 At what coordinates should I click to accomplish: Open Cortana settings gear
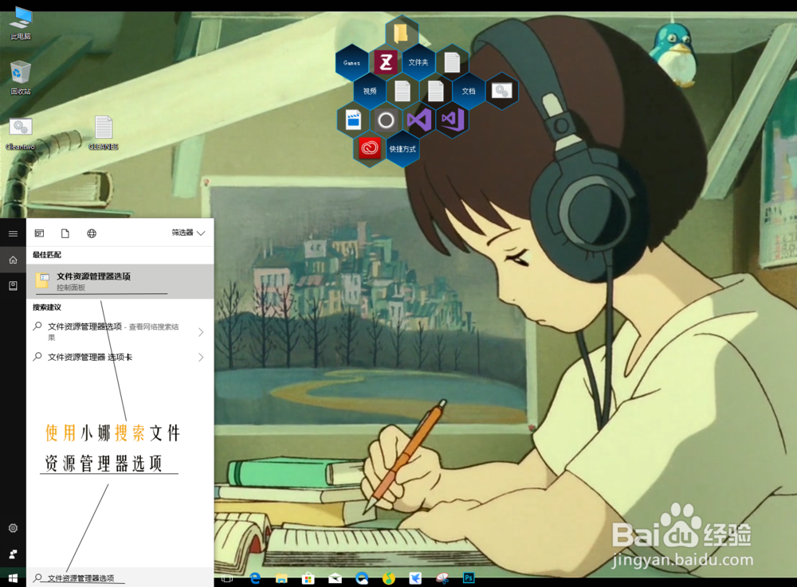pos(14,528)
